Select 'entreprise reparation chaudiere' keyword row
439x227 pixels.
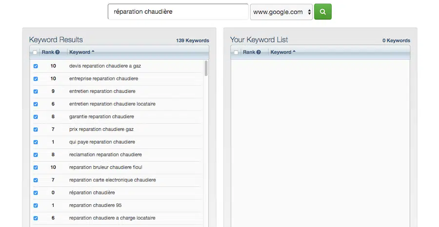103,79
